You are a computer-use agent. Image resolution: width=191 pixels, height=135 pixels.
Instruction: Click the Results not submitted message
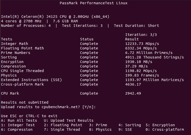click(x=25, y=102)
